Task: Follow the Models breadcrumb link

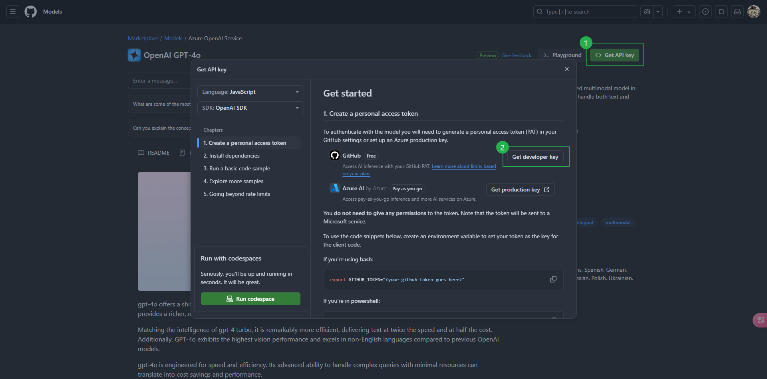Action: (173, 38)
